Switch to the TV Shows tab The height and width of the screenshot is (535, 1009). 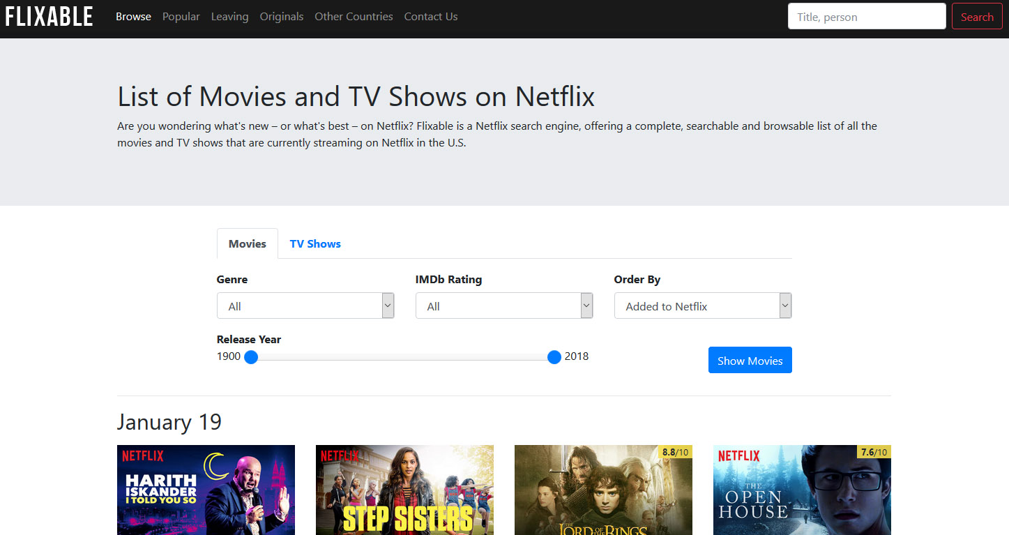314,243
